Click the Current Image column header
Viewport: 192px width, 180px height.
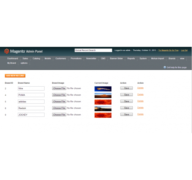coord(101,83)
